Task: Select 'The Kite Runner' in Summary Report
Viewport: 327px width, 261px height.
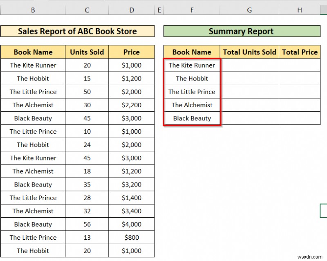Action: tap(192, 65)
